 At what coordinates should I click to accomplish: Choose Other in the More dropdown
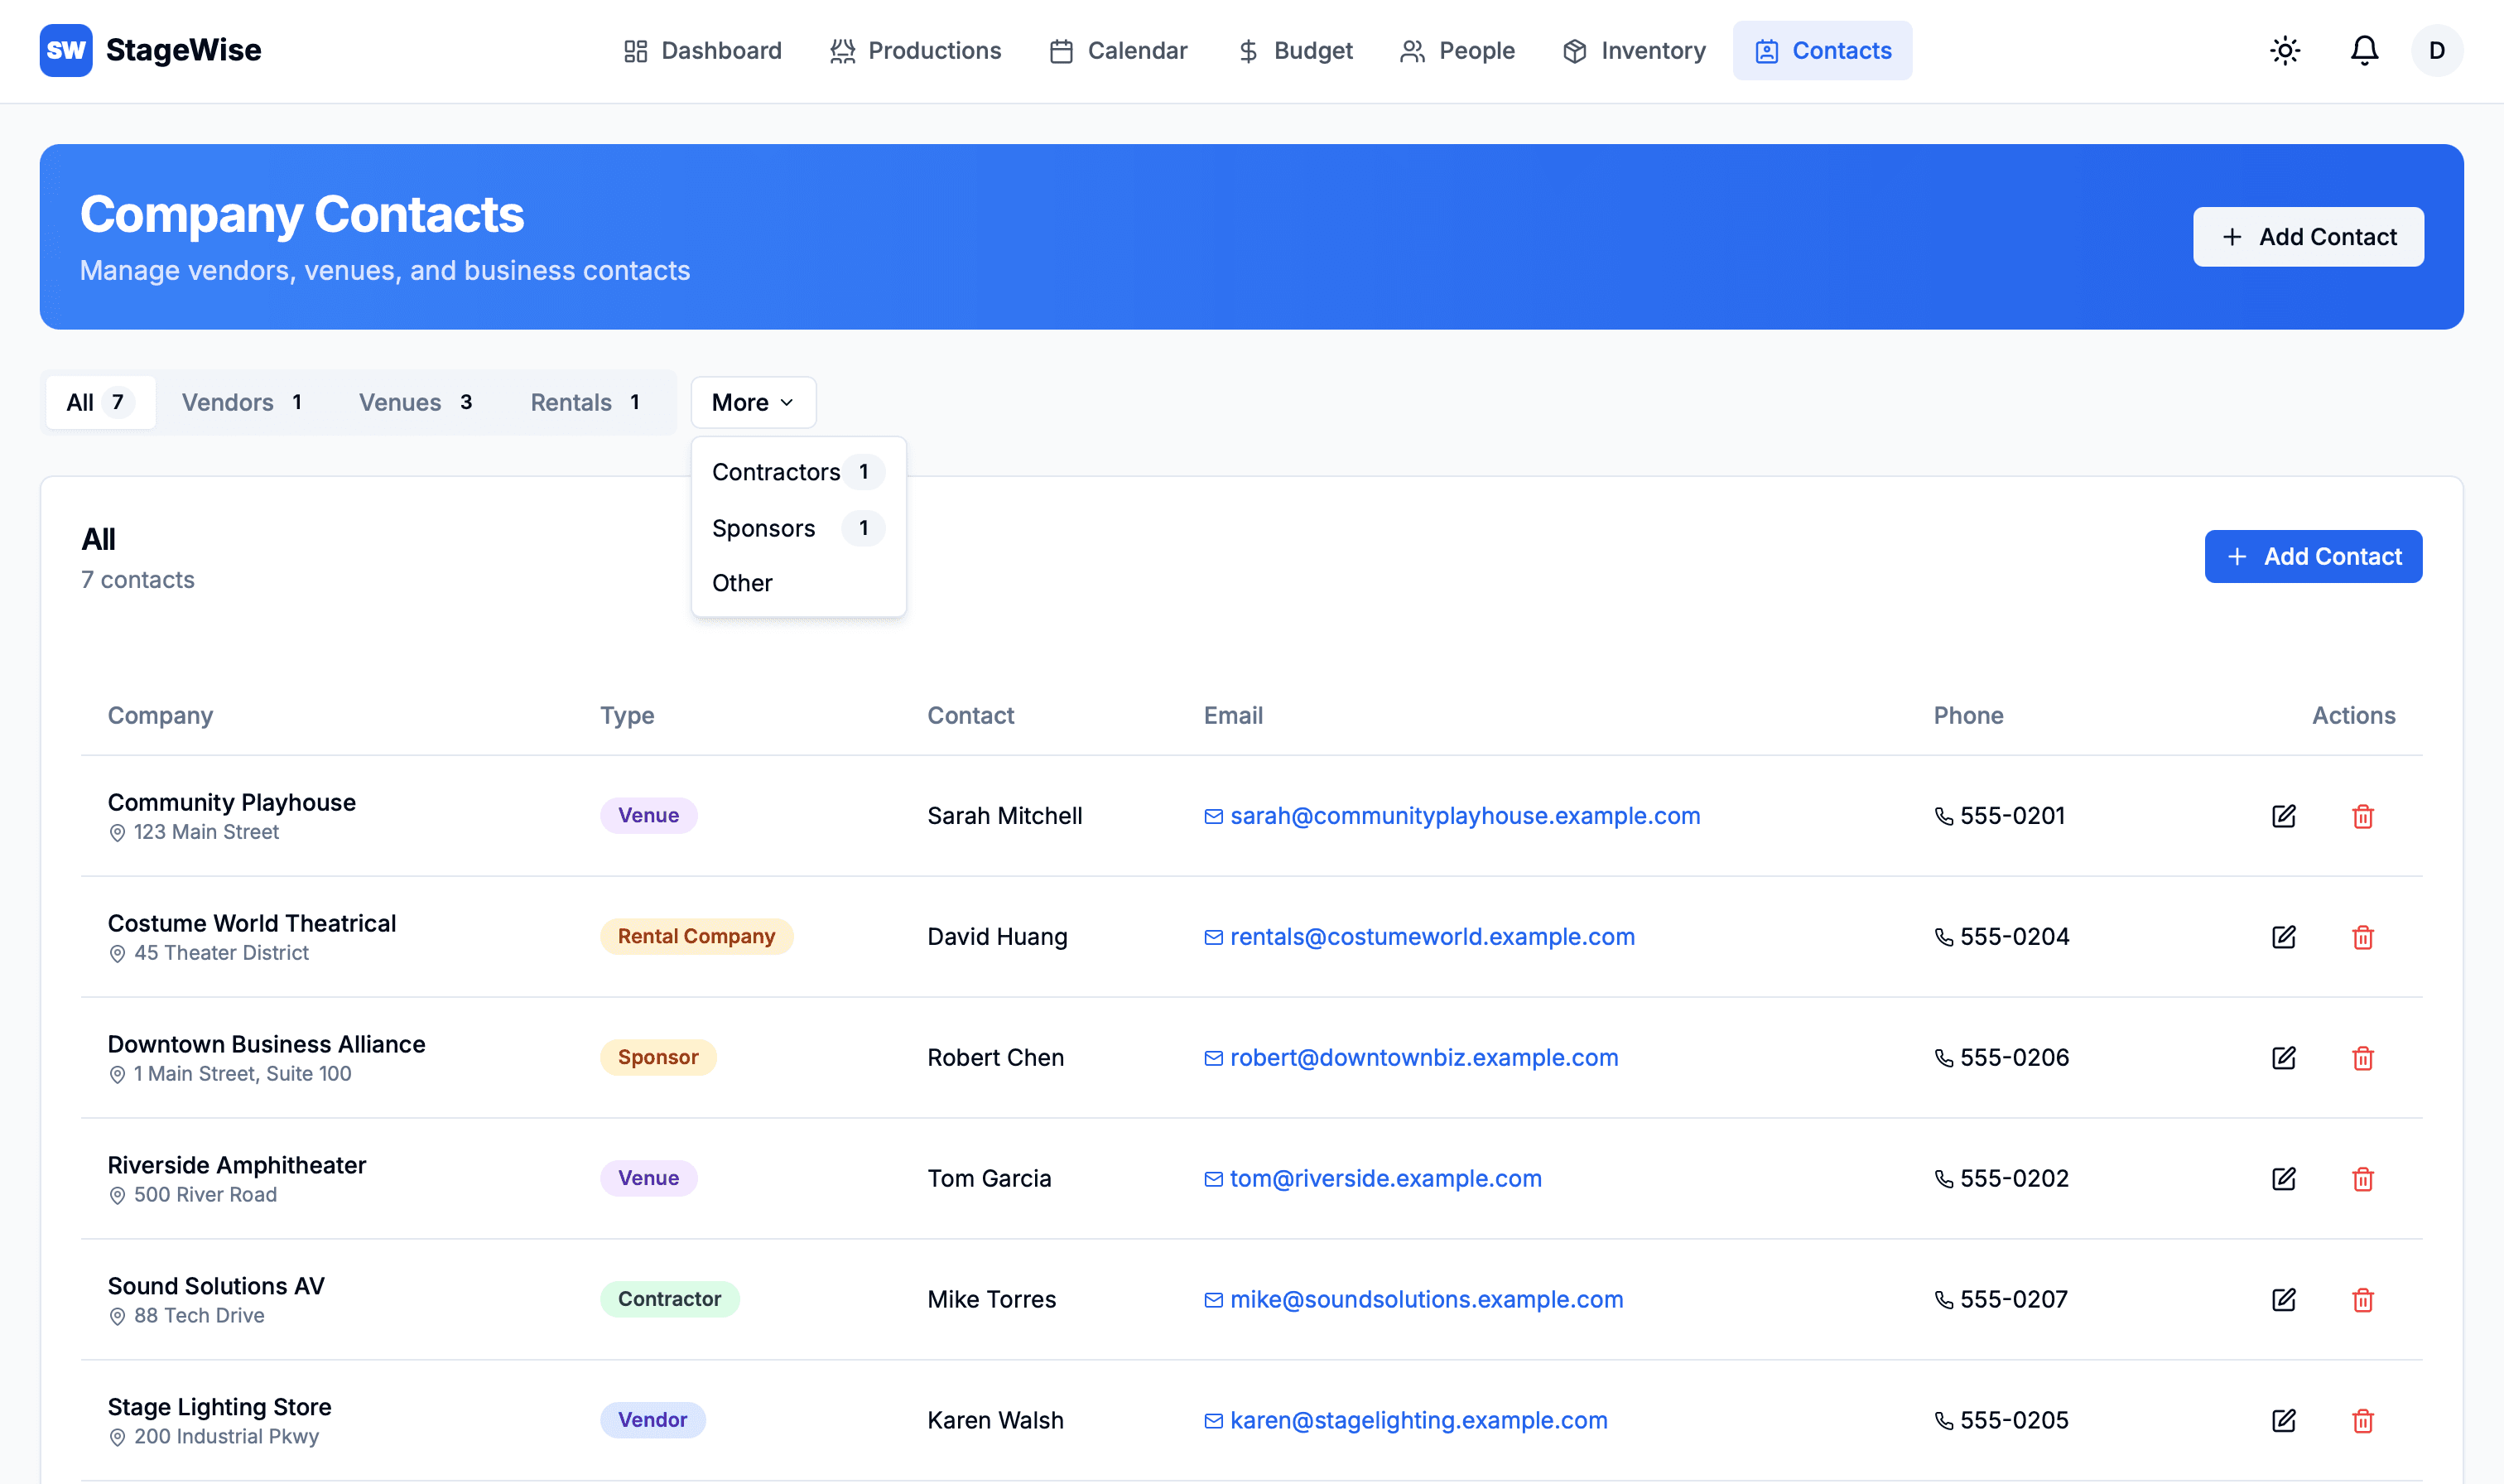coord(742,583)
